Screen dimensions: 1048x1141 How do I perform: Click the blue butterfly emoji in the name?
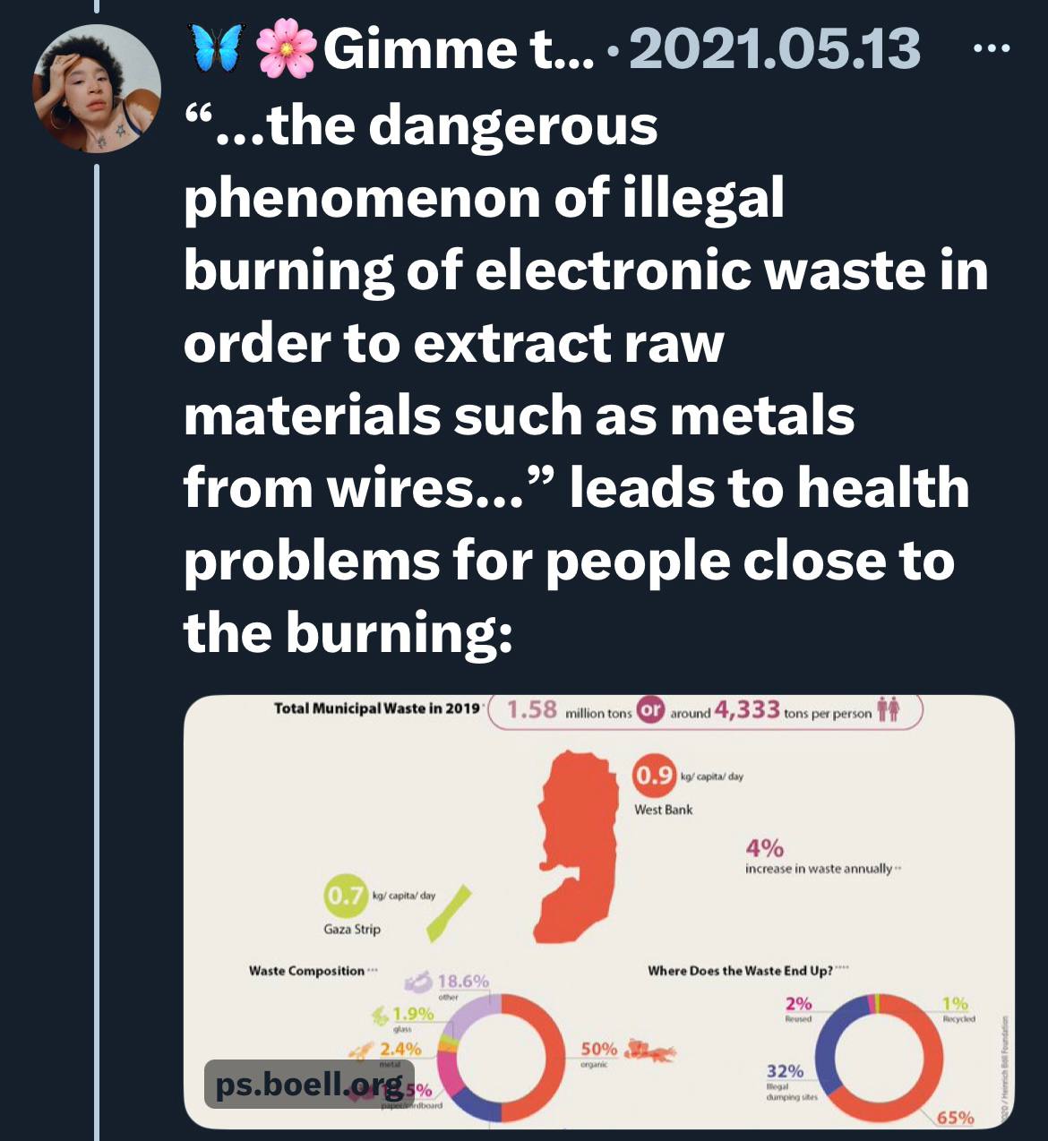(x=218, y=48)
